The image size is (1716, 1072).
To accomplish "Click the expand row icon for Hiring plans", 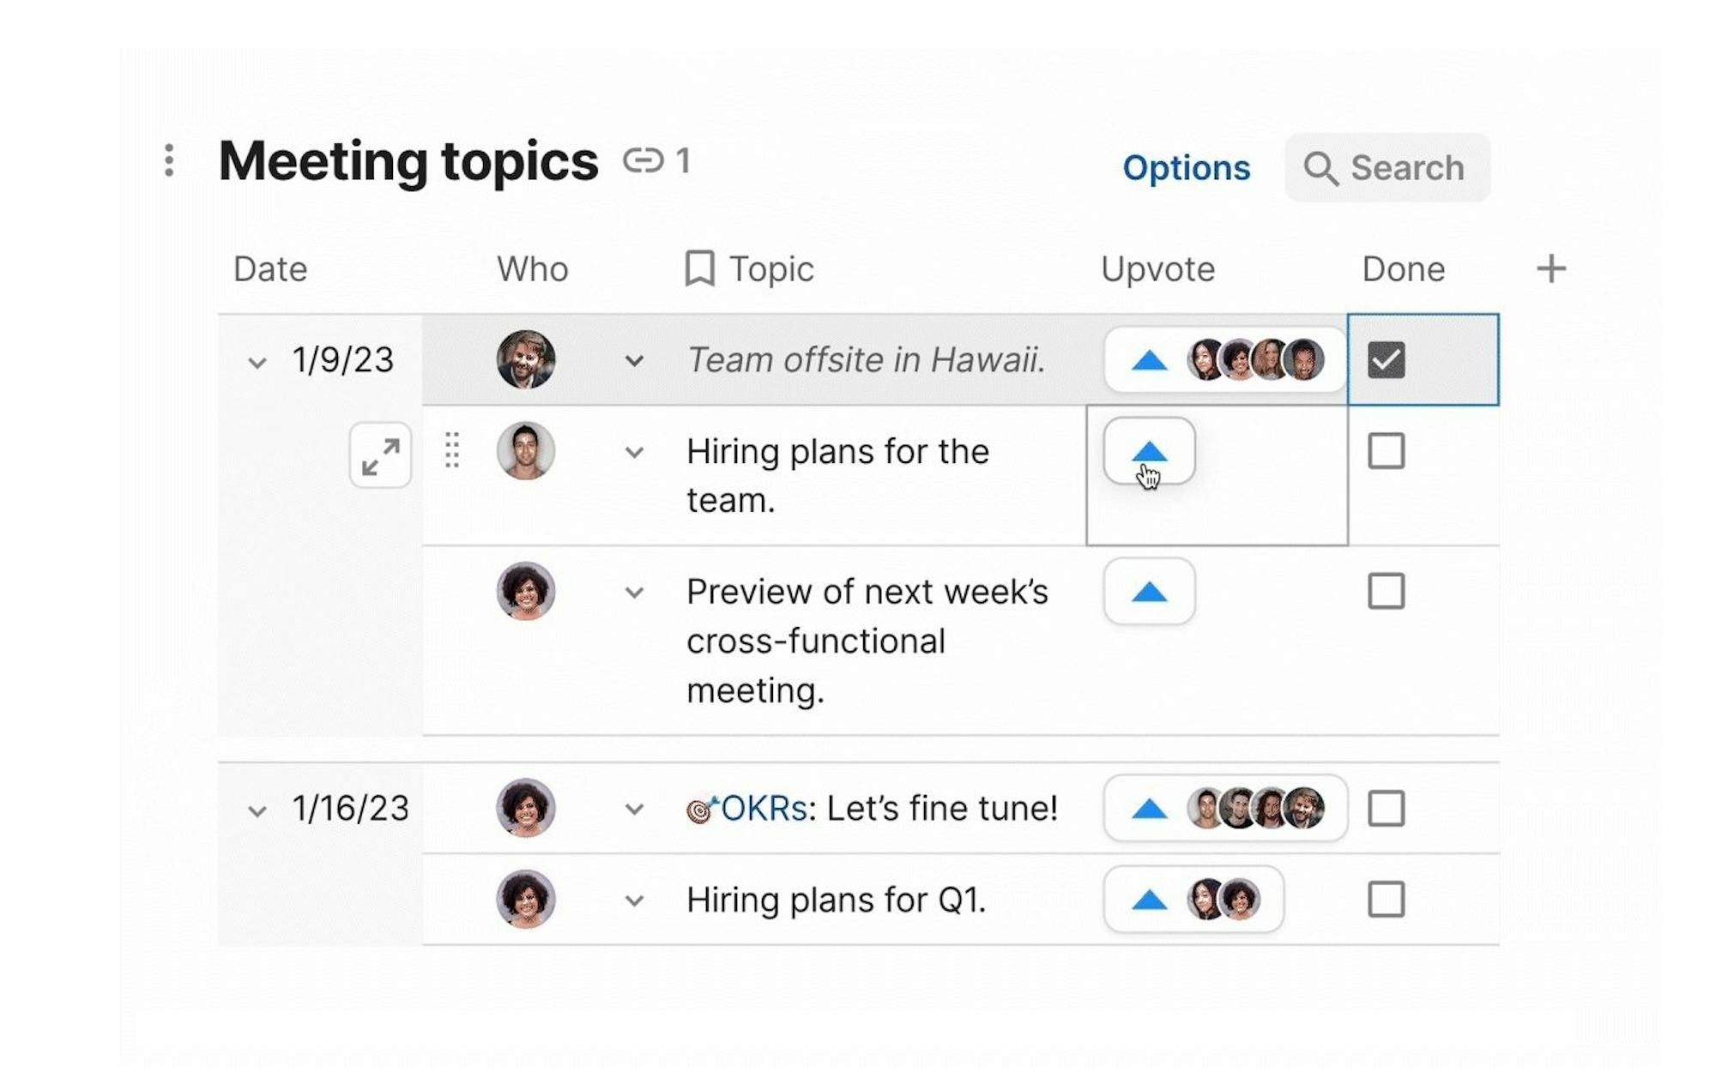I will 380,455.
